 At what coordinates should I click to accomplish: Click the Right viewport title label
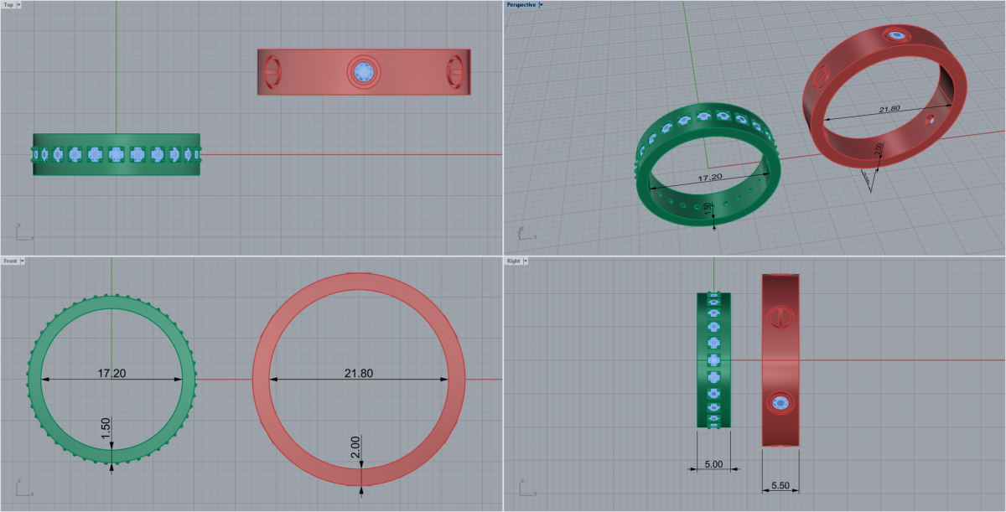pos(513,261)
